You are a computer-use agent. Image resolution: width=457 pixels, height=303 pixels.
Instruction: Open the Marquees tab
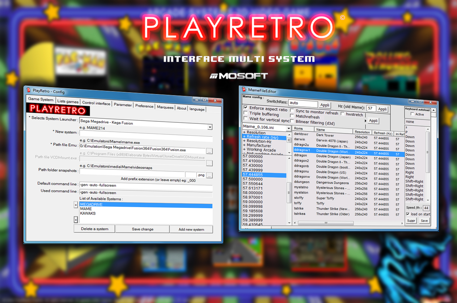[165, 107]
